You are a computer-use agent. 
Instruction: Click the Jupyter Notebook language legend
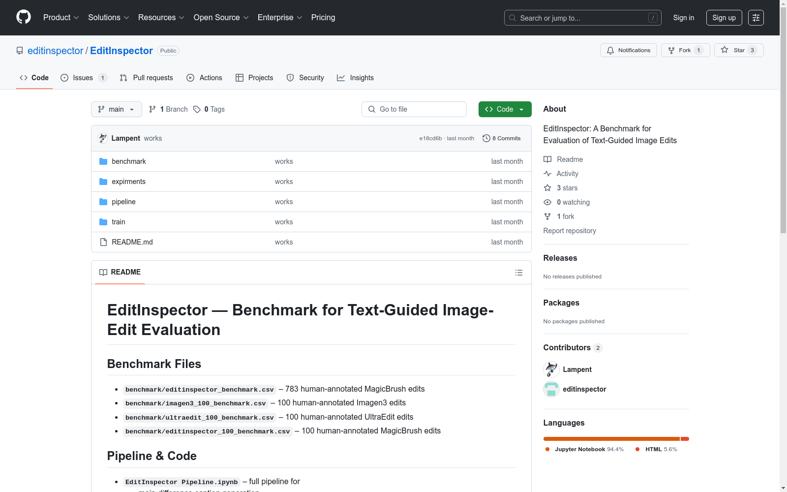(584, 449)
